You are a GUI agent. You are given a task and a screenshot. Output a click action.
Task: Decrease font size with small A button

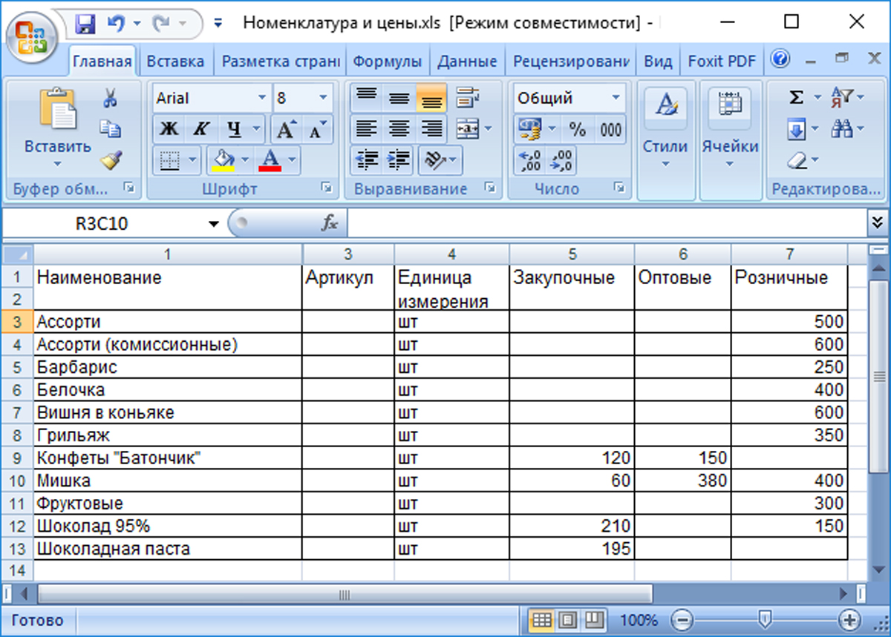(x=316, y=129)
